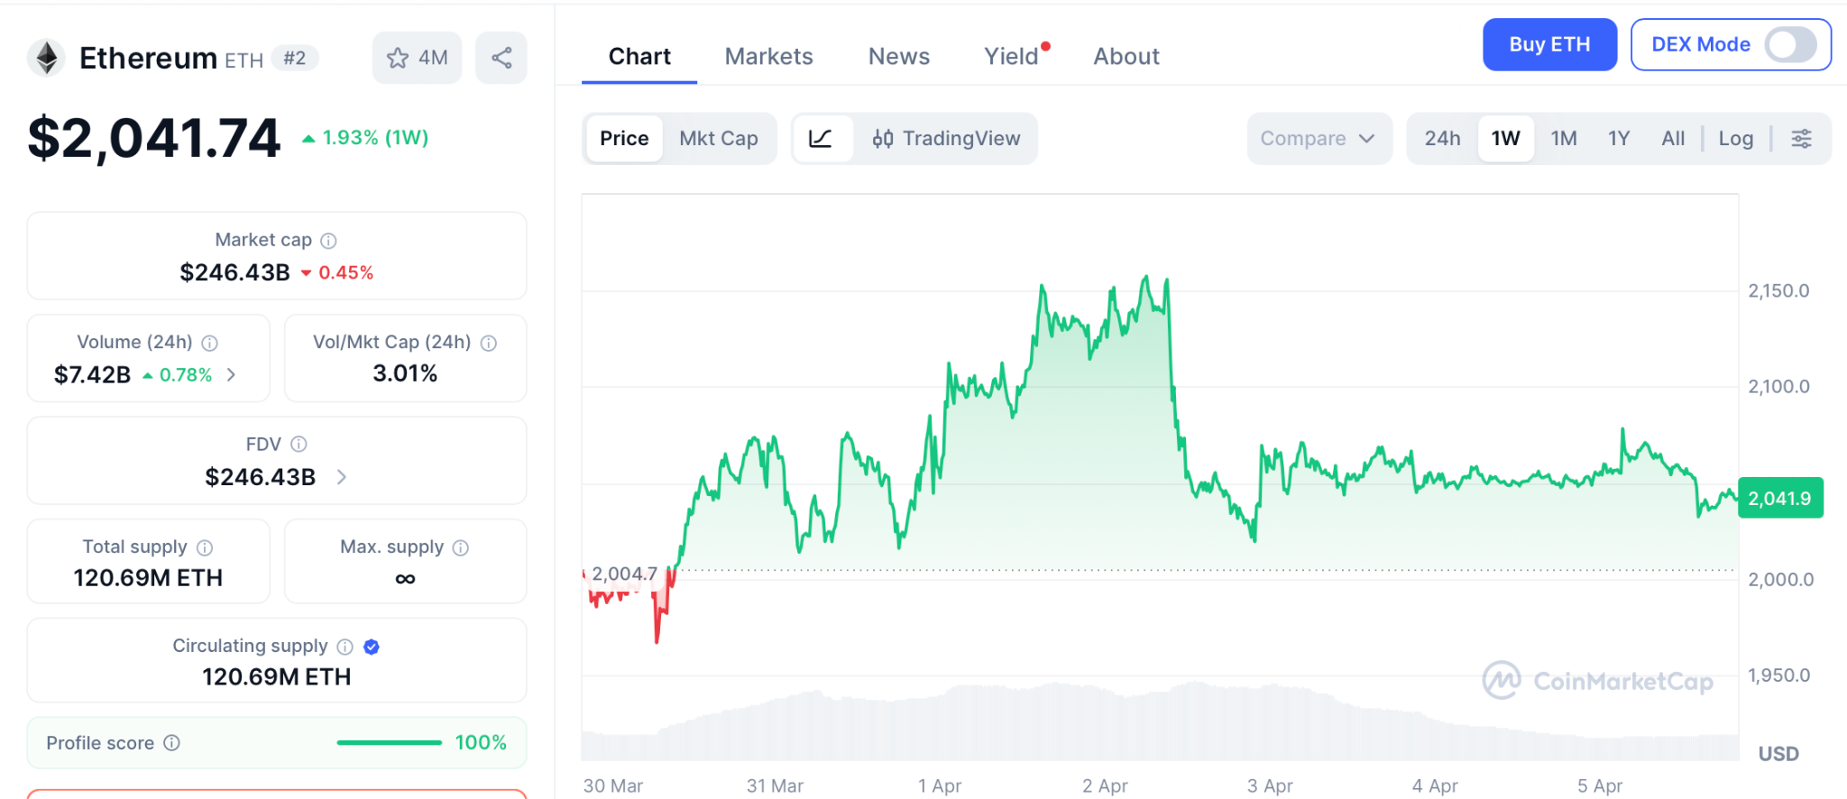
Task: Click the Profile score info icon
Action: (172, 743)
